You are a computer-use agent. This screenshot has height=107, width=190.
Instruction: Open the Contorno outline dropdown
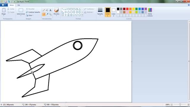tap(89, 9)
